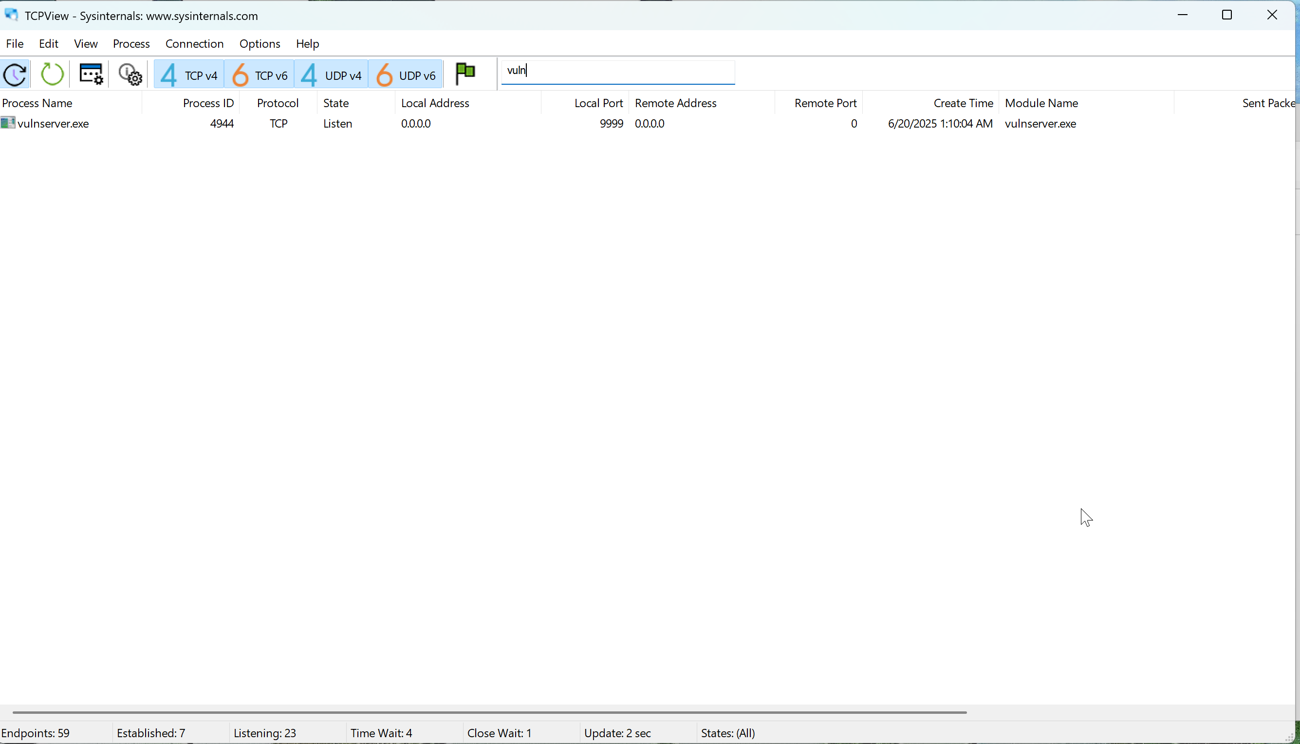This screenshot has width=1300, height=744.
Task: Open the process options gear icon
Action: [x=91, y=74]
